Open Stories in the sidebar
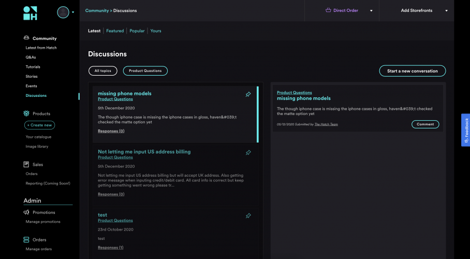 (32, 76)
